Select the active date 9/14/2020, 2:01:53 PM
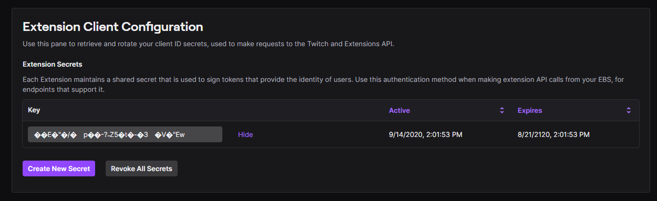The height and width of the screenshot is (201, 657). point(426,134)
